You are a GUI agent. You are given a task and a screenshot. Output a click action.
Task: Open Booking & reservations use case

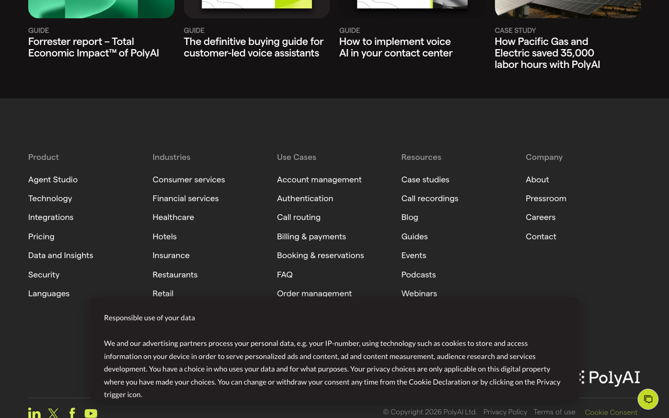320,256
